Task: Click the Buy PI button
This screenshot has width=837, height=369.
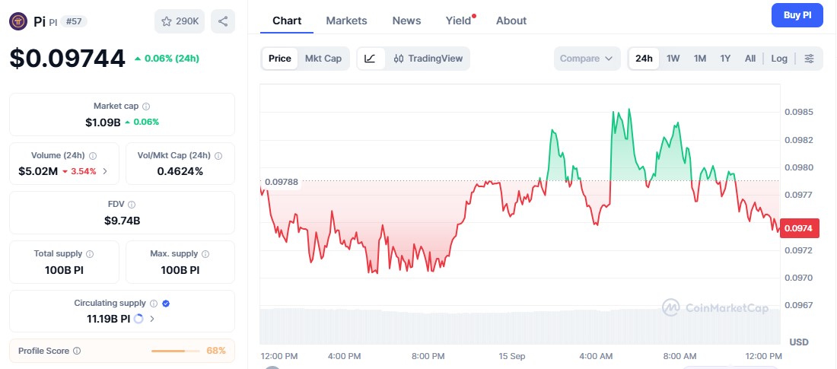Action: [797, 15]
